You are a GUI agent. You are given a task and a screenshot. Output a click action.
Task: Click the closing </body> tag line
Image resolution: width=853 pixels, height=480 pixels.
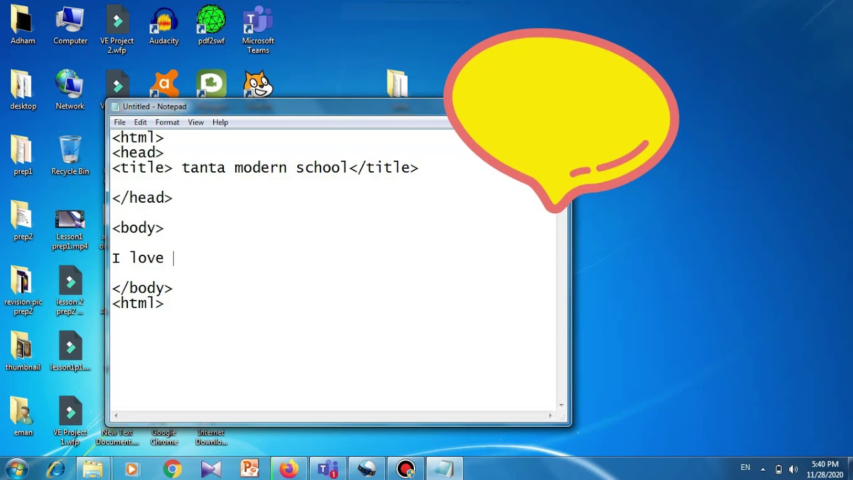click(142, 287)
